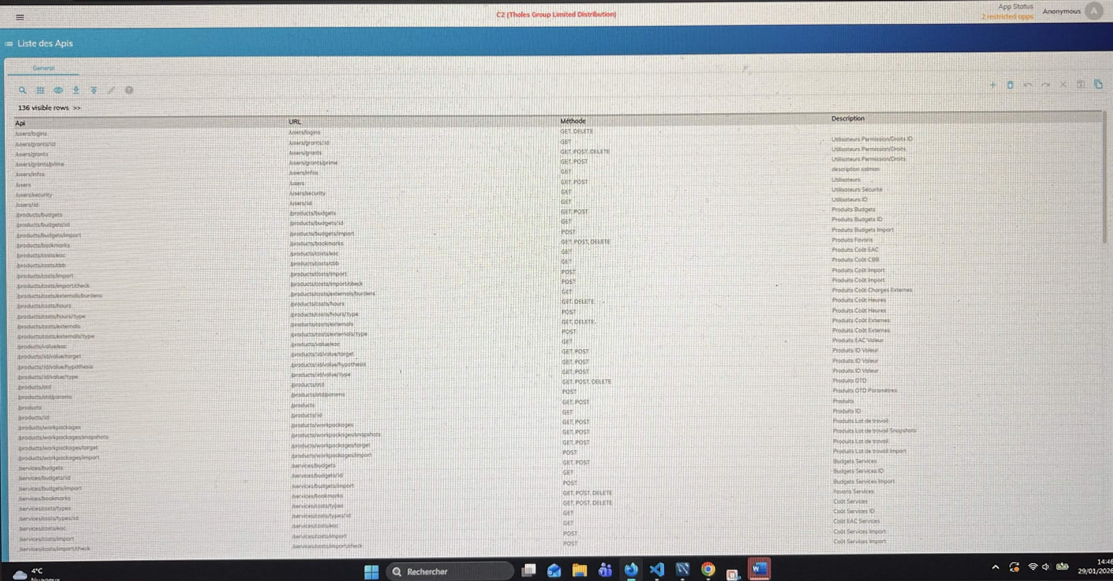This screenshot has width=1113, height=581.
Task: Expand the '136 visible rows' chevrons
Action: pos(77,108)
